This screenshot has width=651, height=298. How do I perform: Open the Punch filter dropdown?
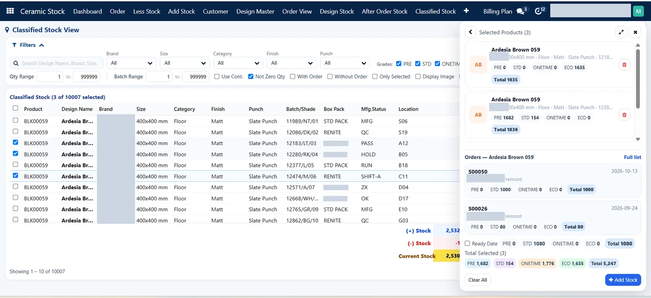[345, 63]
